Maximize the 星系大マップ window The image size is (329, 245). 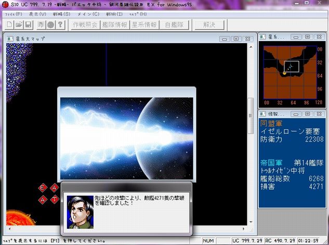point(236,39)
